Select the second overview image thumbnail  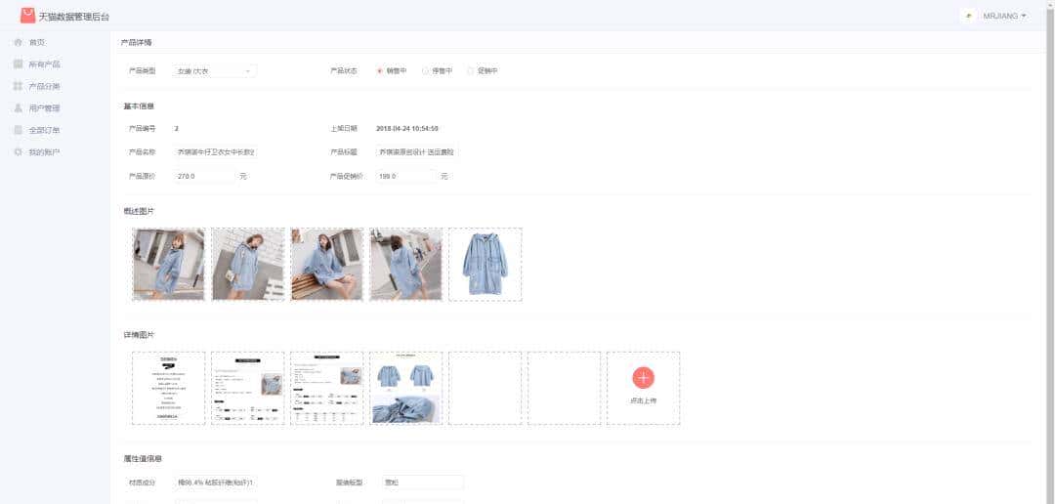coord(247,265)
